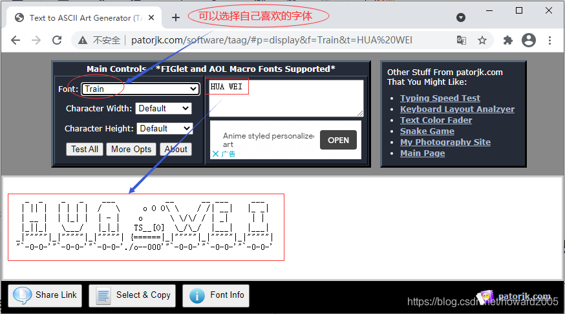Minimize the browser window
Image resolution: width=565 pixels, height=314 pixels.
pos(489,10)
